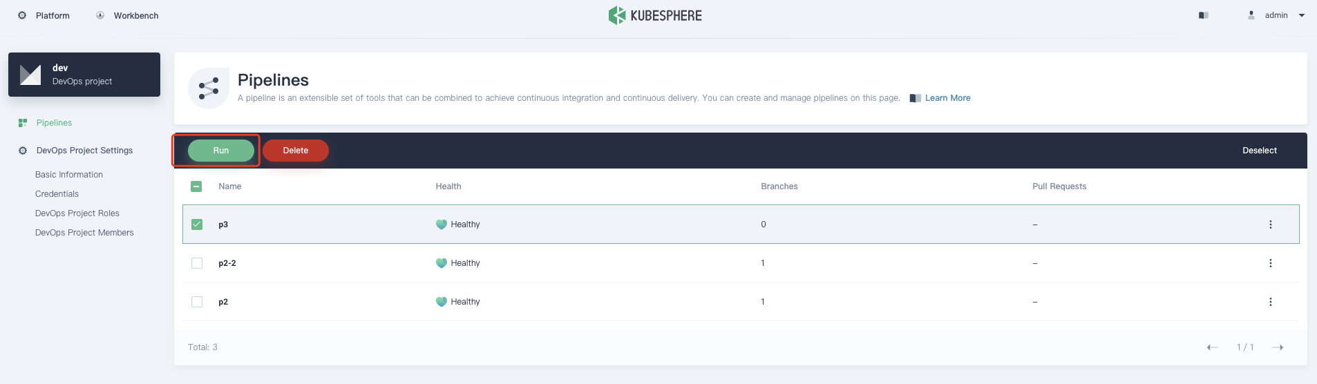Click Deselect in the action bar

click(x=1260, y=151)
